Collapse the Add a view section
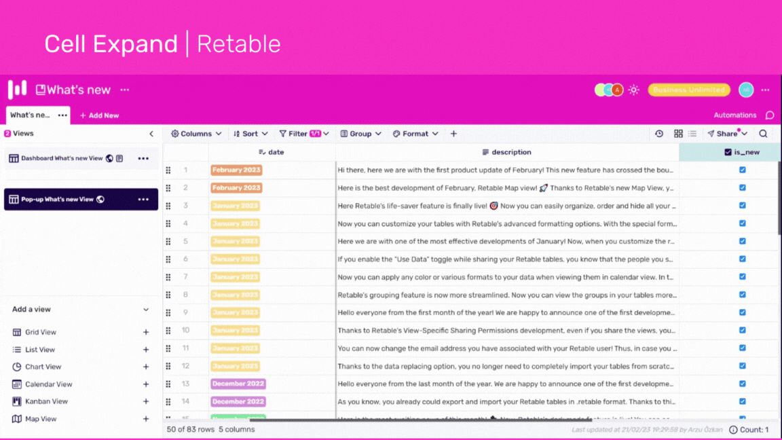782x440 pixels. [146, 310]
